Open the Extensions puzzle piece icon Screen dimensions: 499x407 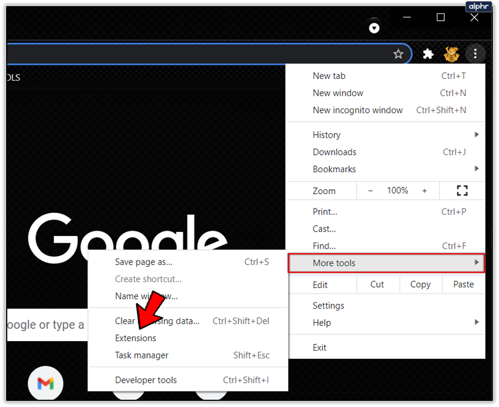(x=428, y=54)
